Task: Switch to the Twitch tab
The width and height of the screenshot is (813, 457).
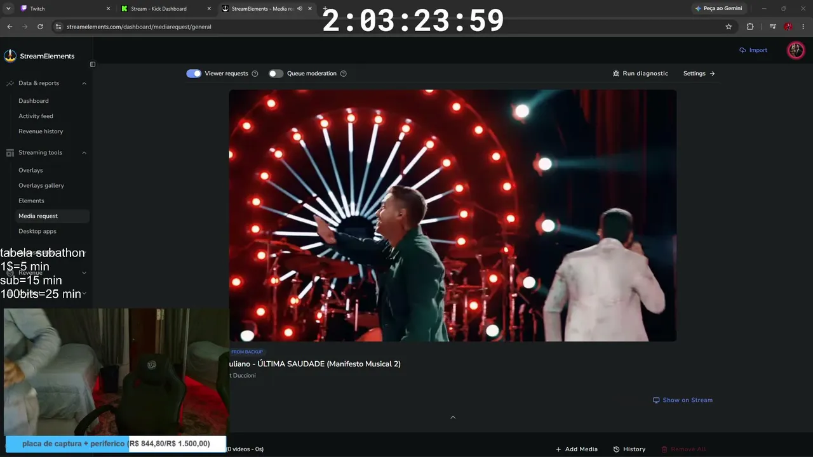Action: (64, 9)
